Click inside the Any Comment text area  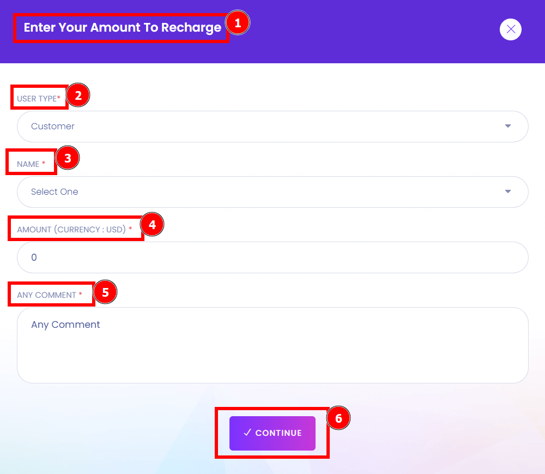272,345
